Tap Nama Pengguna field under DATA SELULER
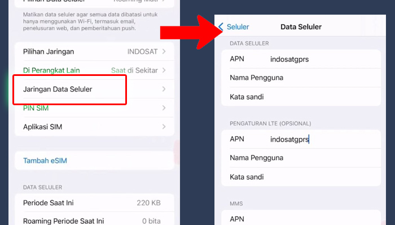The image size is (395, 225). pyautogui.click(x=301, y=78)
